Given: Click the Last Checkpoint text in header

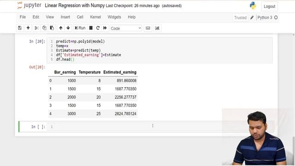Looking at the screenshot, I should [x=133, y=6].
